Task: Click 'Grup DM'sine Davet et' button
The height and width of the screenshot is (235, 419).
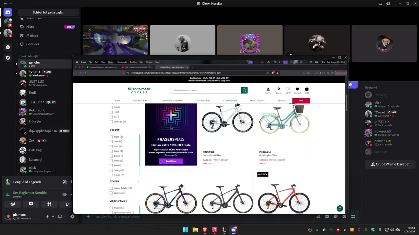Action: 390,164
